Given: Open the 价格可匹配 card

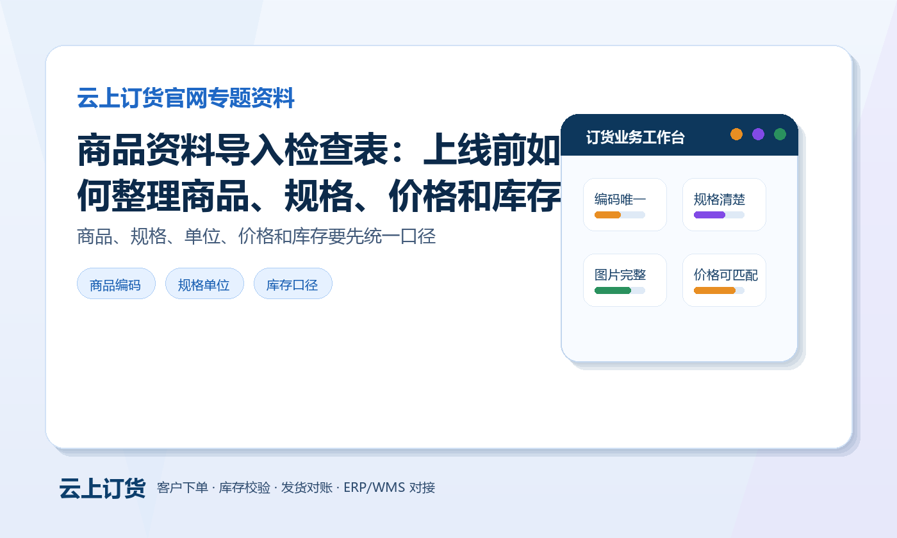Looking at the screenshot, I should pyautogui.click(x=724, y=281).
